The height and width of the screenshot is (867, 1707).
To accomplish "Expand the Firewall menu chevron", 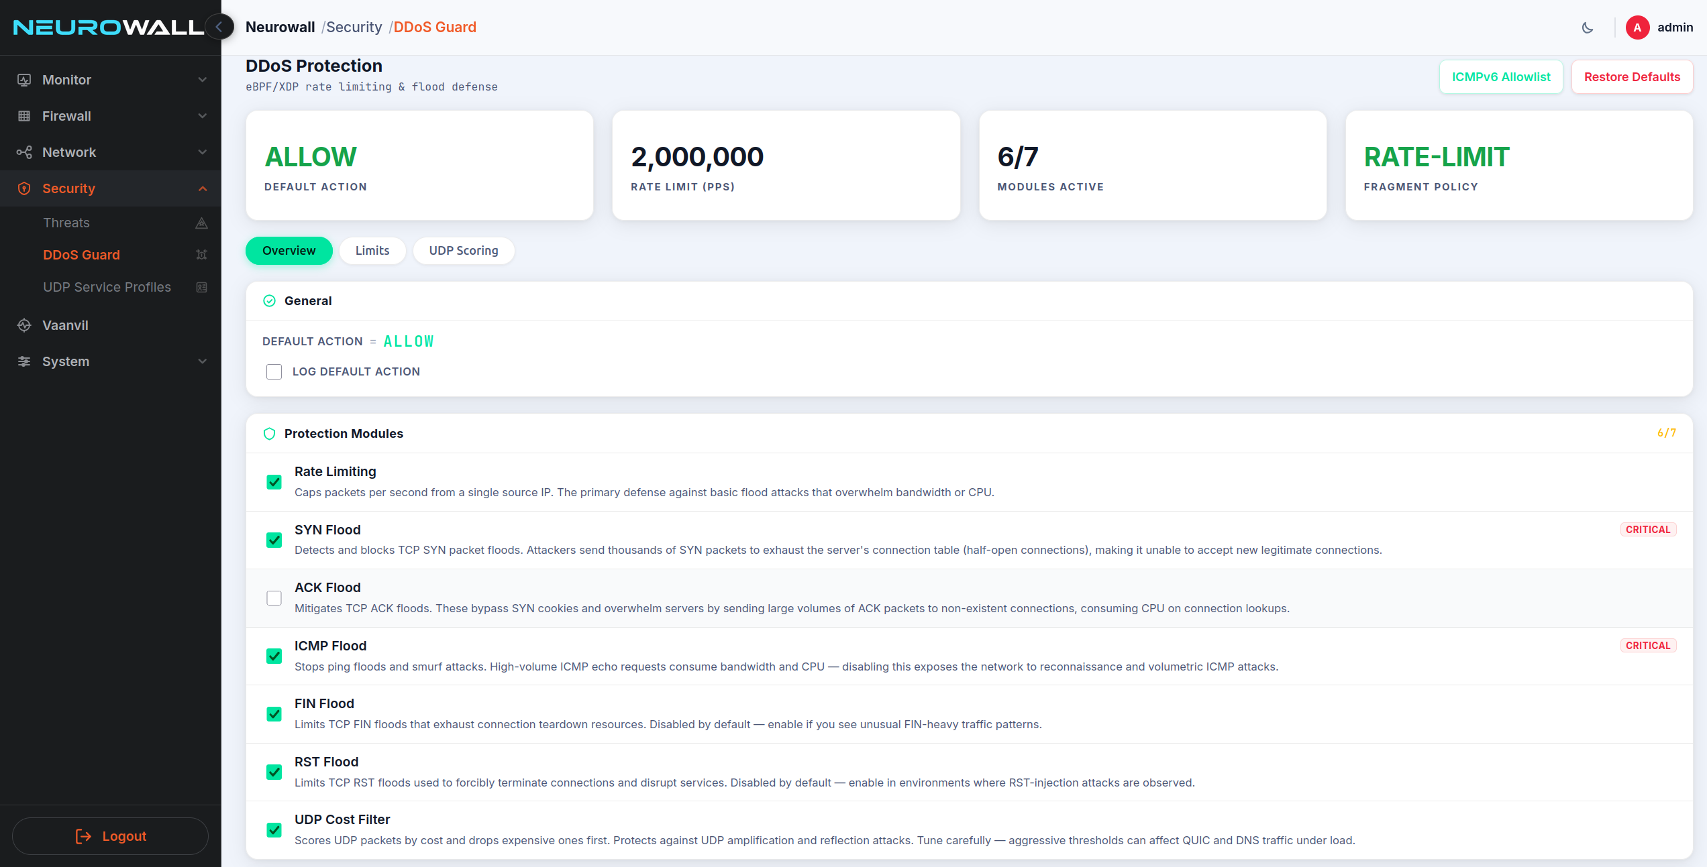I will click(x=203, y=116).
